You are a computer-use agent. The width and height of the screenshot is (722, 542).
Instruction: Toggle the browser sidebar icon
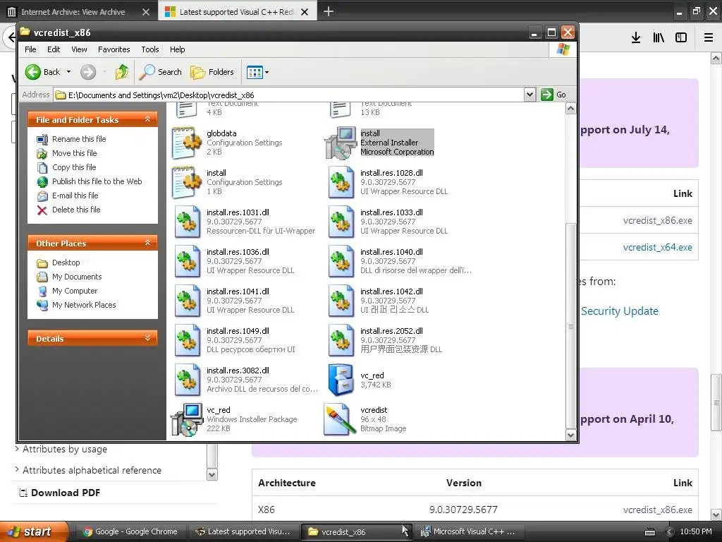pos(681,38)
